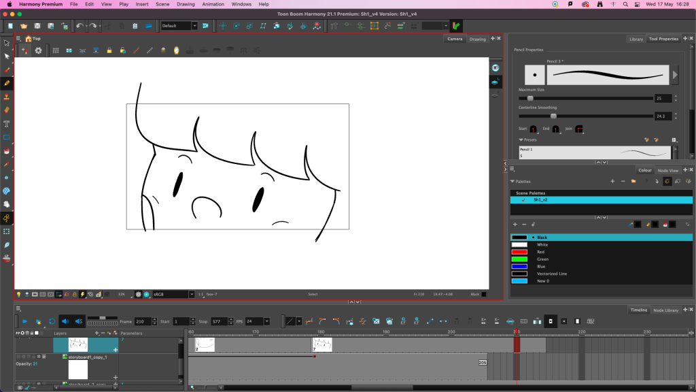Click the Frame number input field
Image resolution: width=696 pixels, height=392 pixels.
[x=143, y=321]
